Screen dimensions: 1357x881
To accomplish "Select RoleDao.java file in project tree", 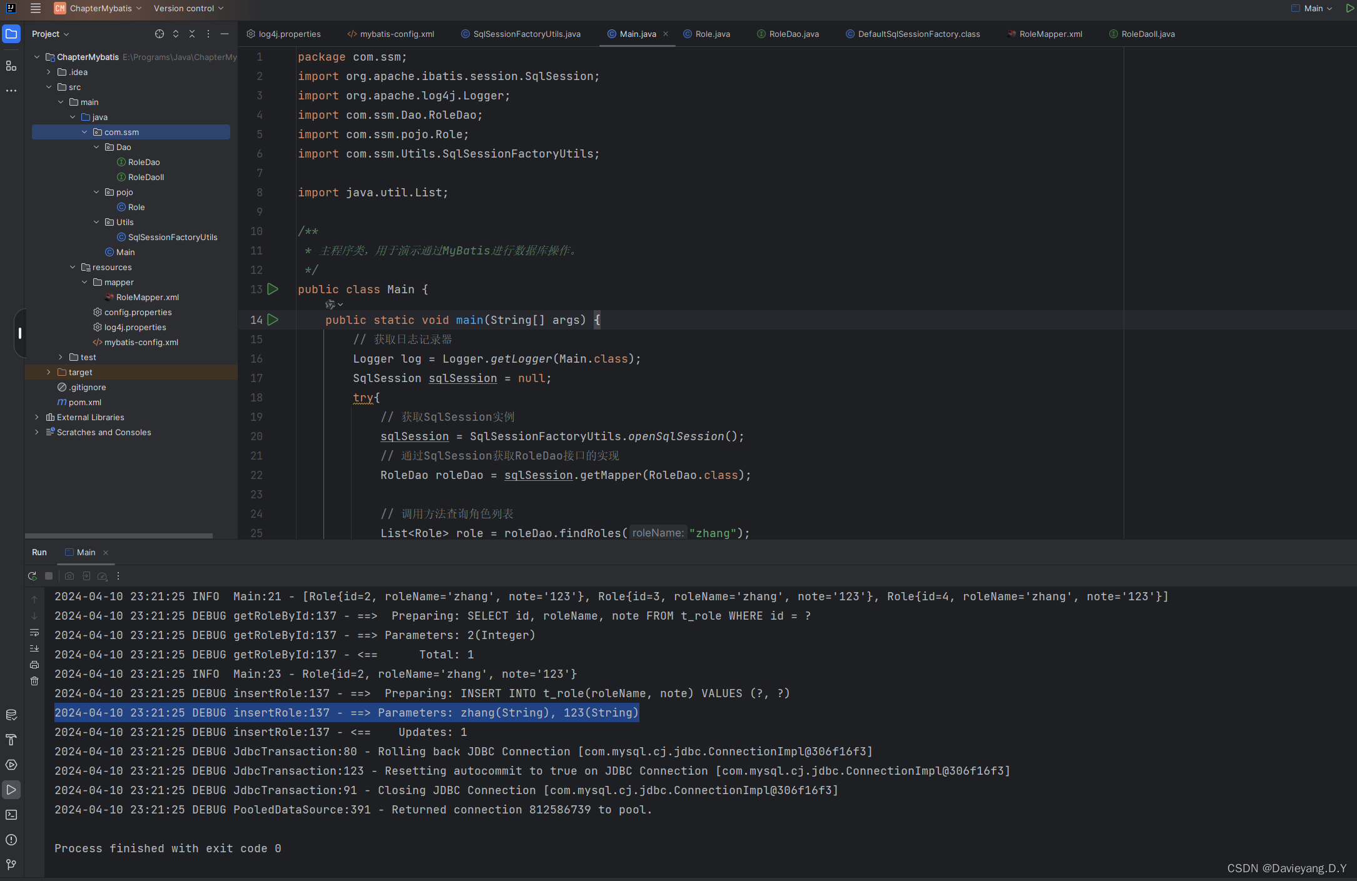I will pyautogui.click(x=143, y=161).
